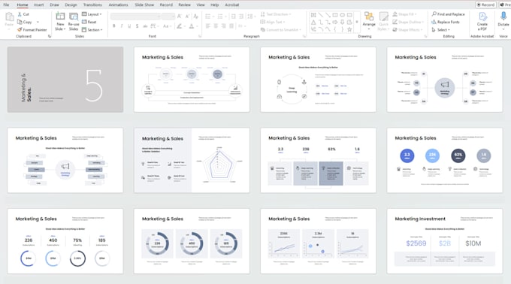The height and width of the screenshot is (284, 511).
Task: Click Decrease Font Size icon
Action: pyautogui.click(x=187, y=17)
